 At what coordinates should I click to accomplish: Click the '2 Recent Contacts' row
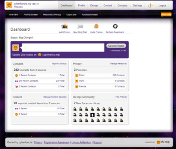[40, 86]
